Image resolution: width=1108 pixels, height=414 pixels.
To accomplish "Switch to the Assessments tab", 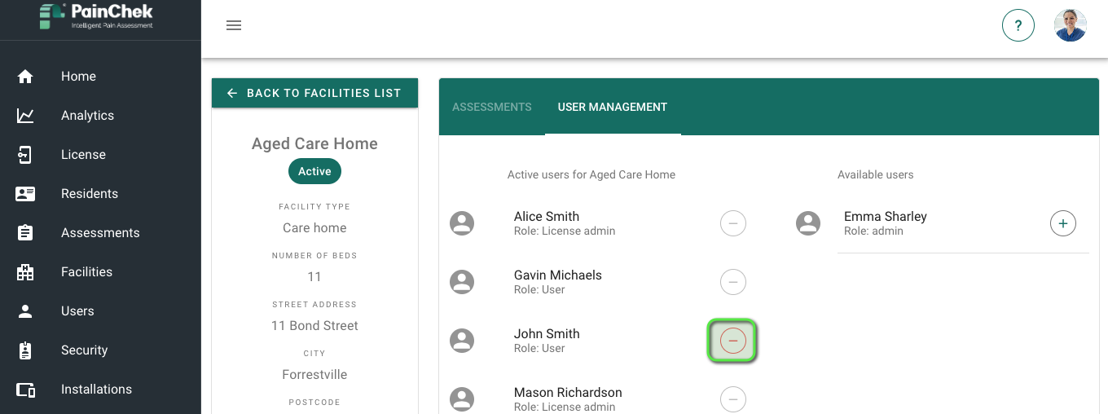I will point(492,107).
